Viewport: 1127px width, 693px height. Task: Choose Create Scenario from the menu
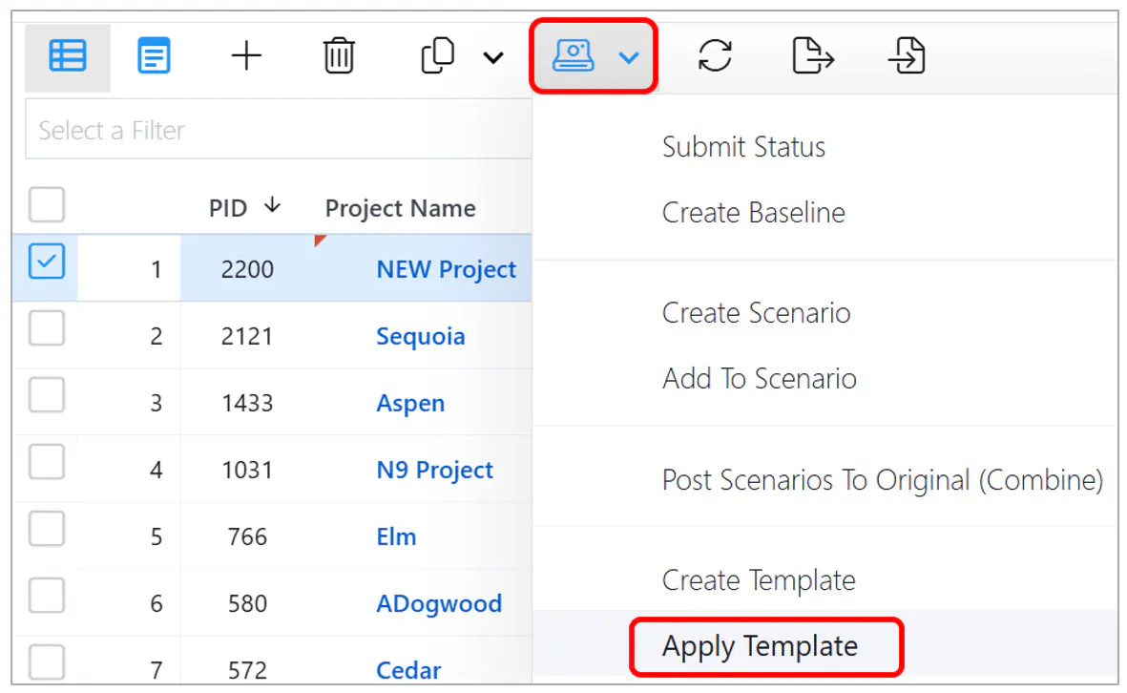point(756,313)
